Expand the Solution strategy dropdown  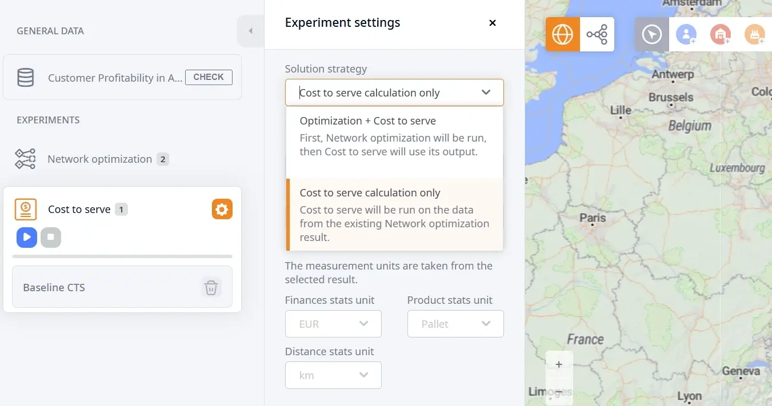[394, 93]
